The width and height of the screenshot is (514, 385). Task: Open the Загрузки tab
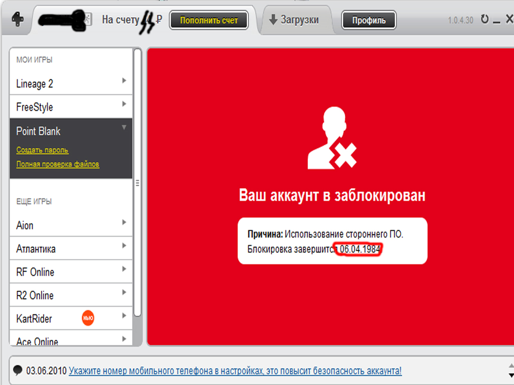coord(294,20)
